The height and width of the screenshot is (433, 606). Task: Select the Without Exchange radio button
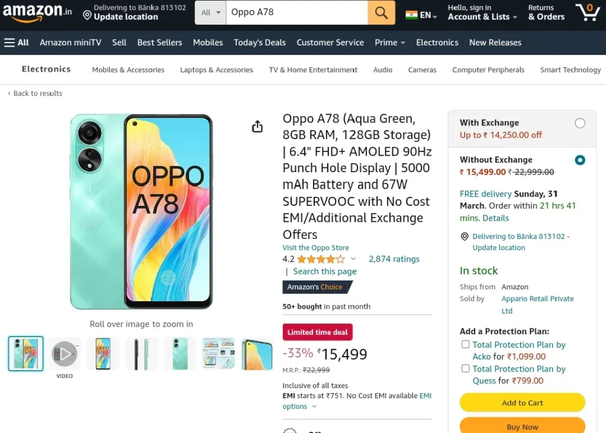(580, 160)
